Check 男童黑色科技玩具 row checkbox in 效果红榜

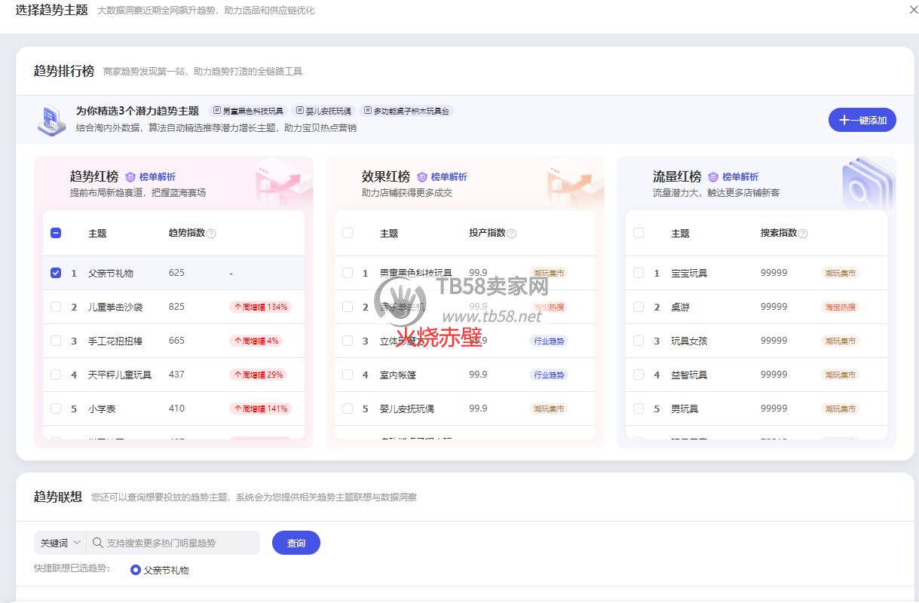[x=348, y=273]
